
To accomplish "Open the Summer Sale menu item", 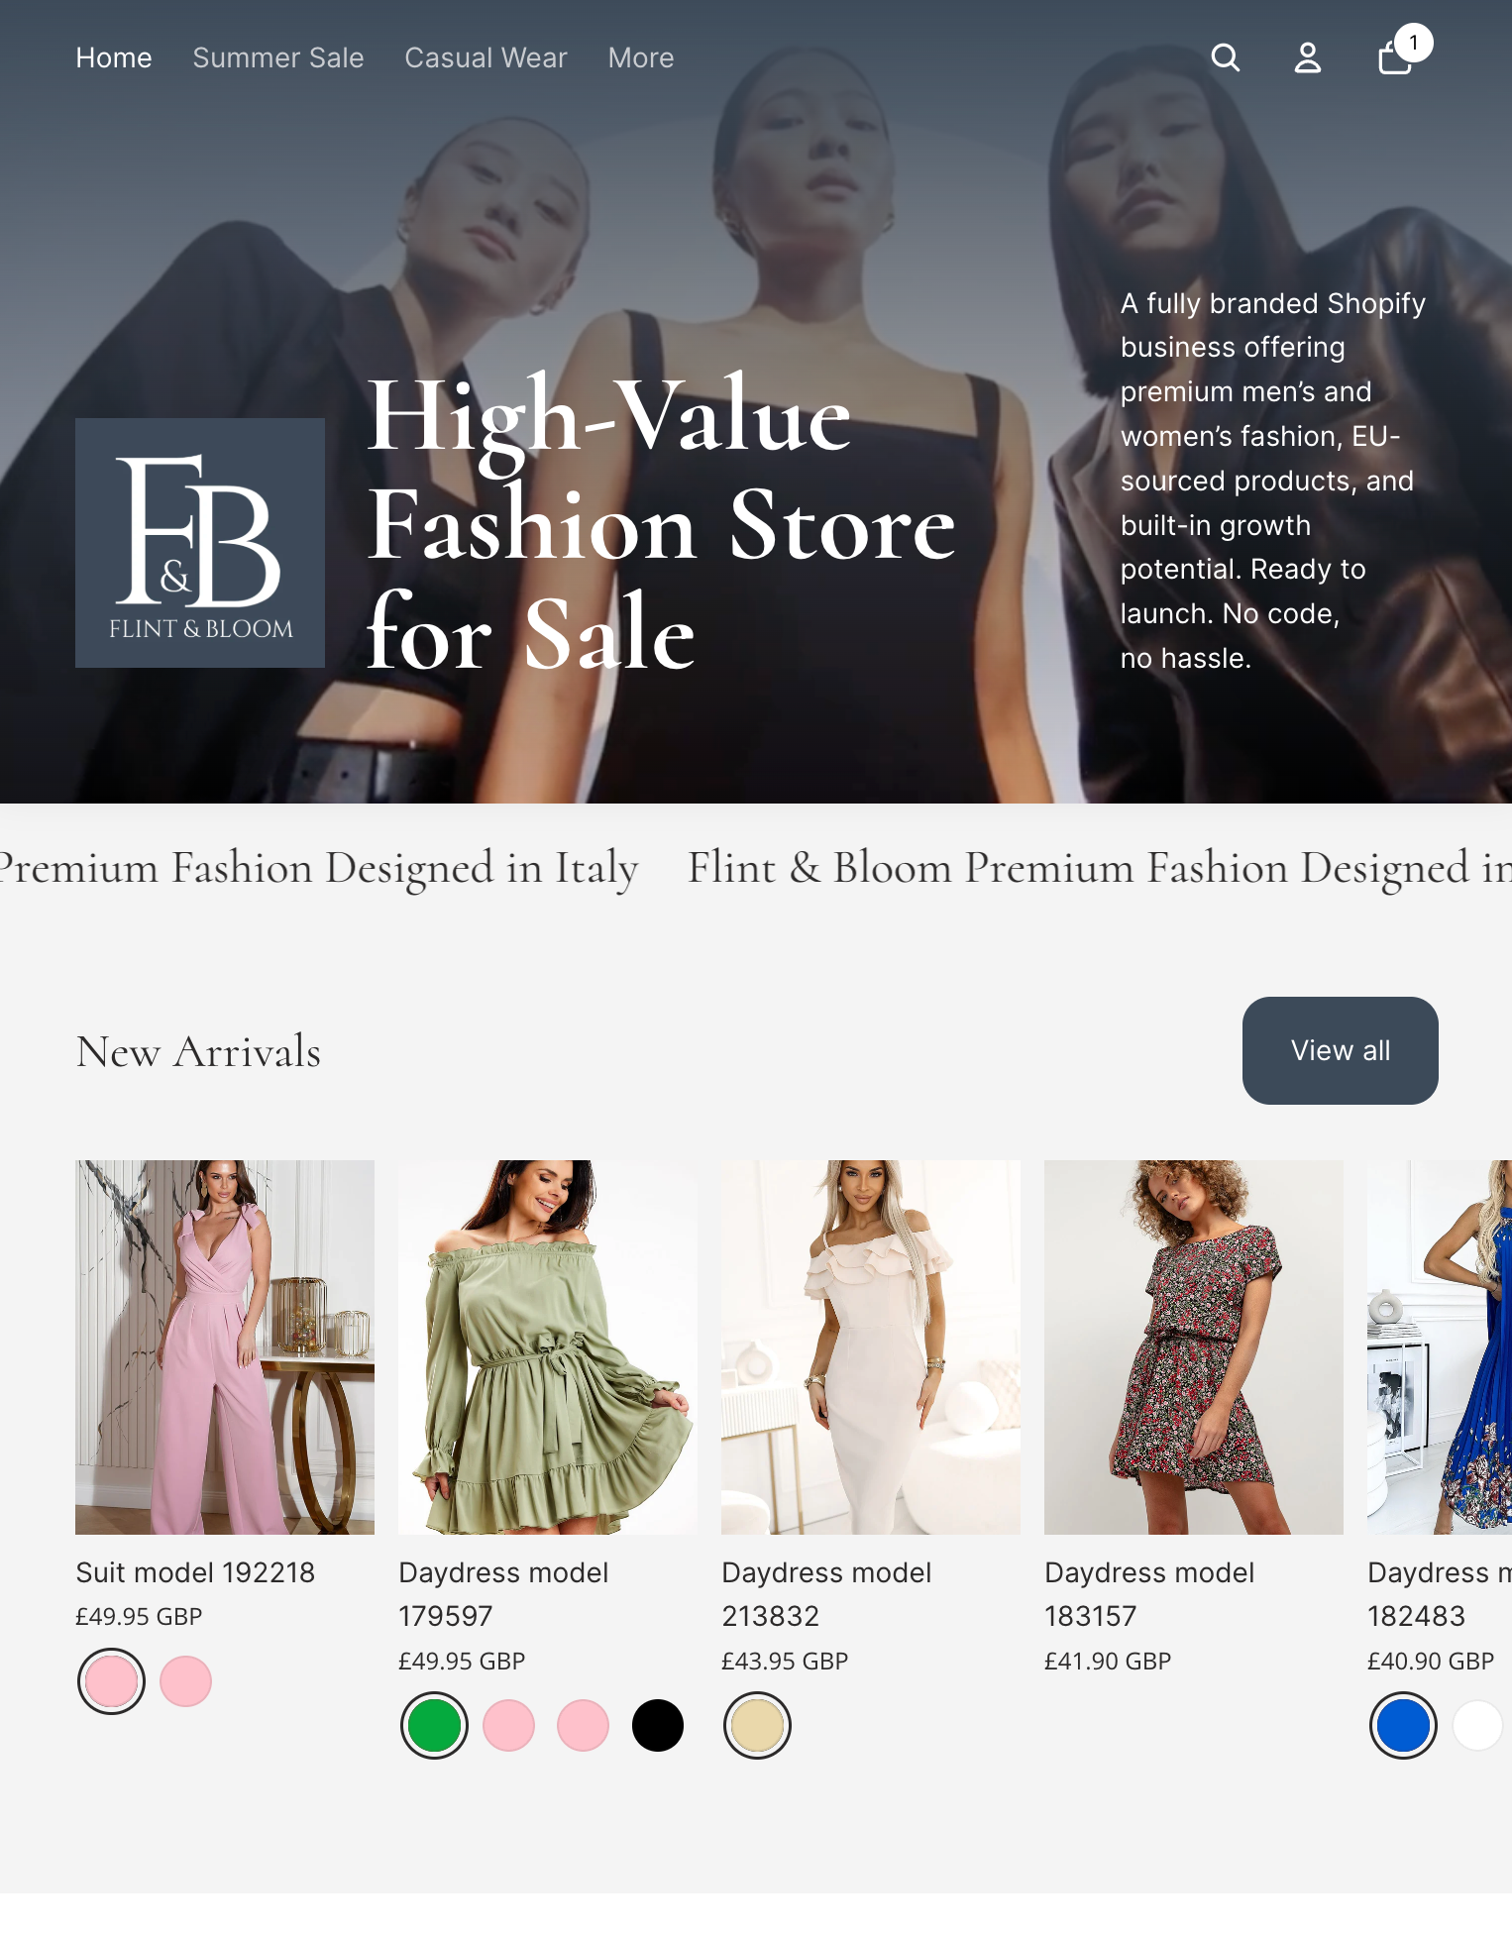I will click(278, 57).
